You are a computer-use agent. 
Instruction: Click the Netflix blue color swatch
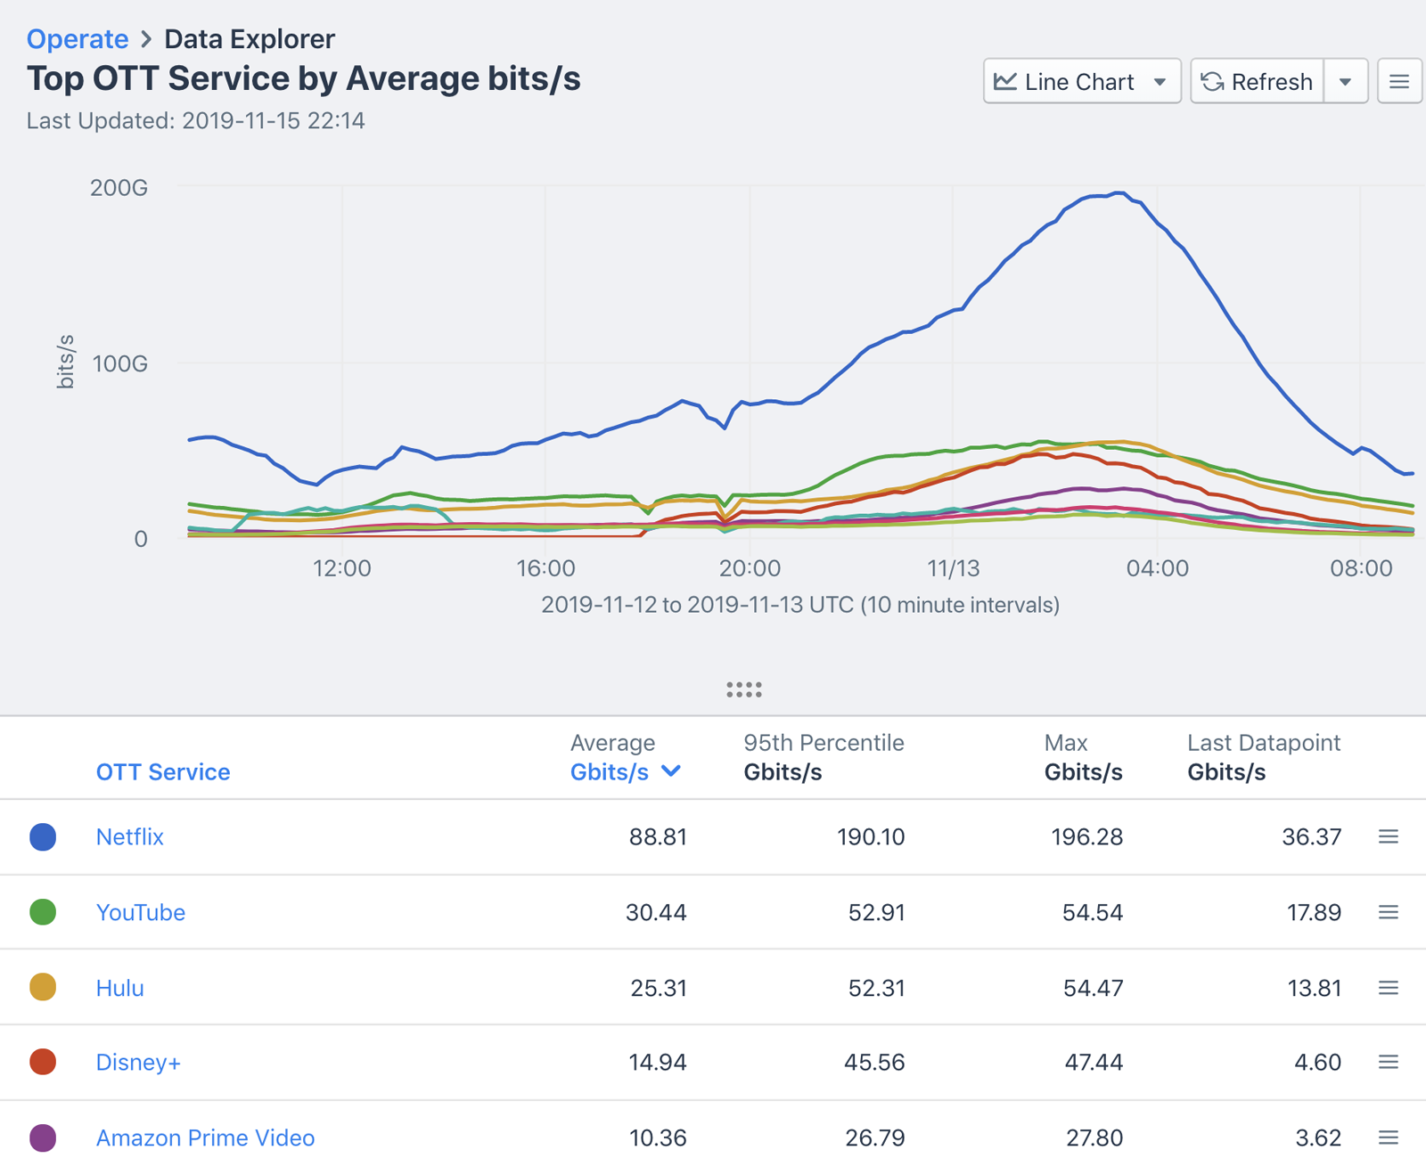click(x=43, y=836)
